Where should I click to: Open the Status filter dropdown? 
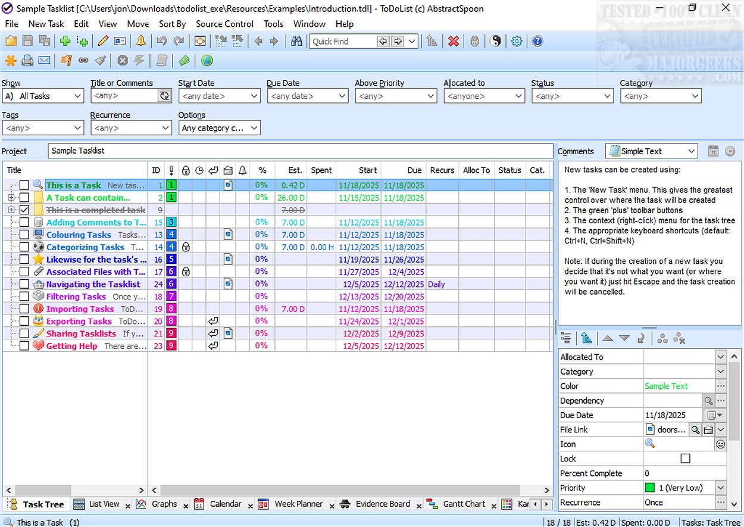tap(607, 96)
